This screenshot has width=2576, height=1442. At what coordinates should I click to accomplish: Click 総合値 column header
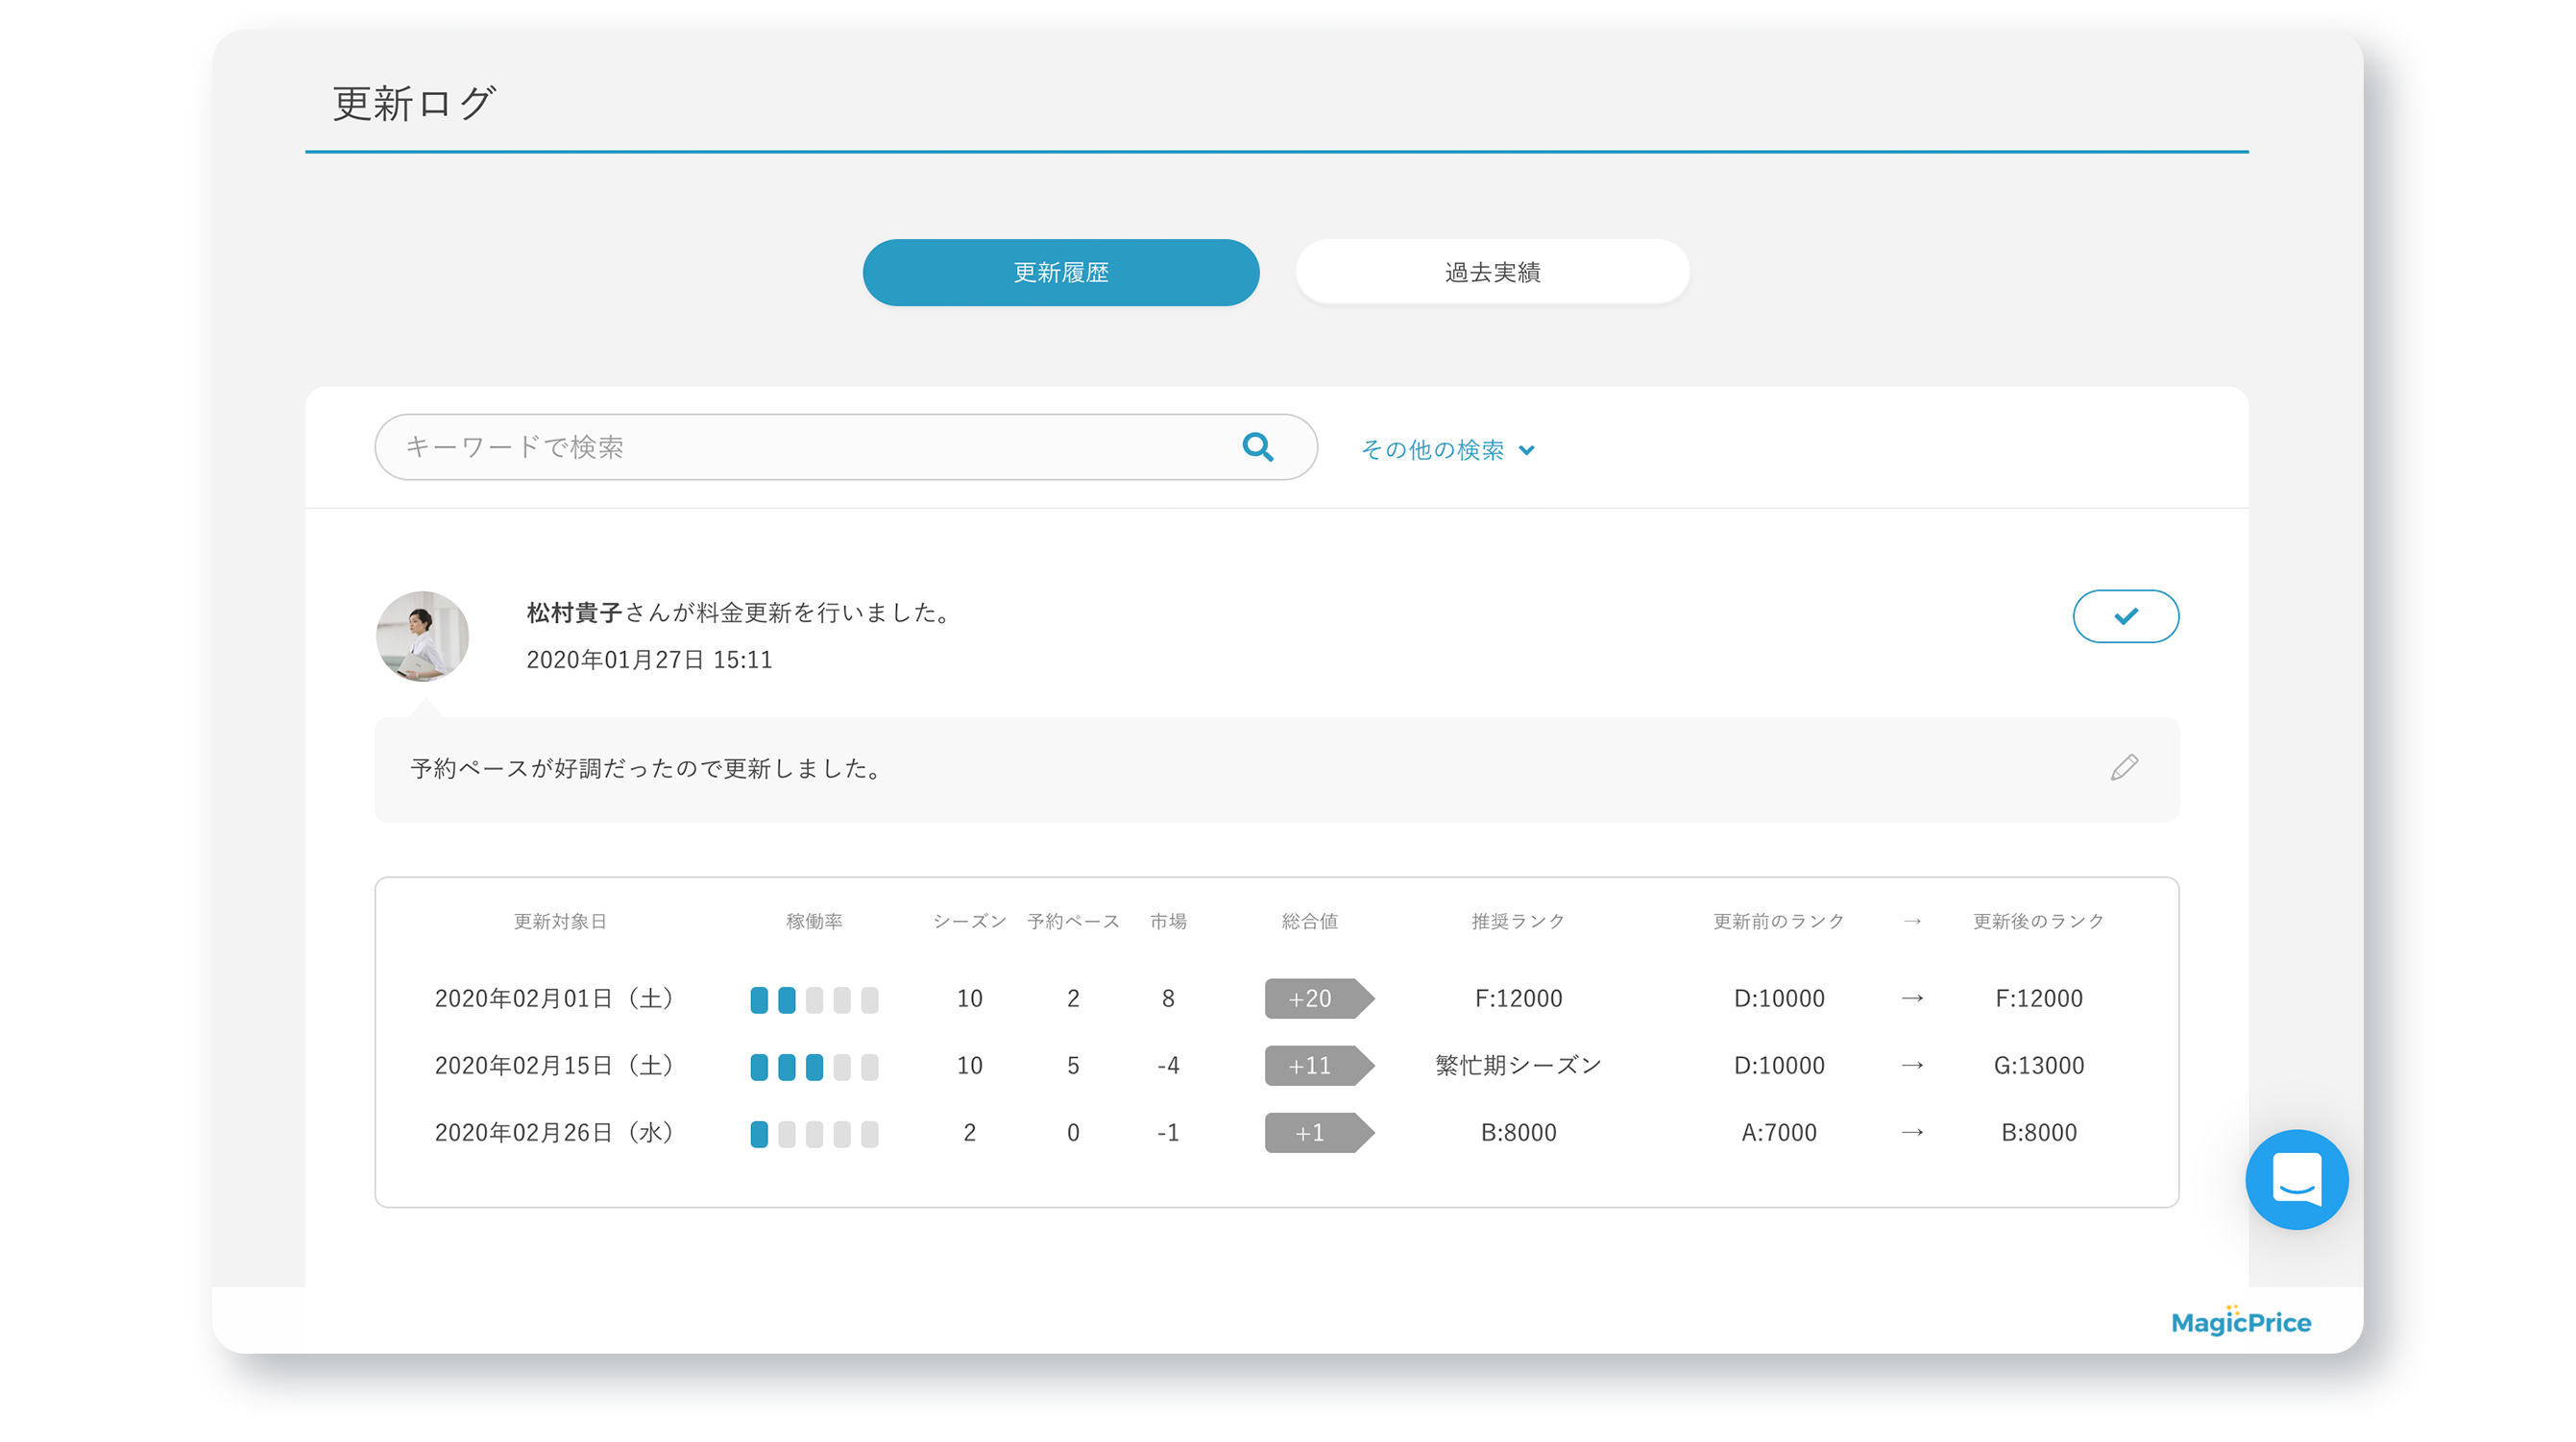pyautogui.click(x=1309, y=922)
